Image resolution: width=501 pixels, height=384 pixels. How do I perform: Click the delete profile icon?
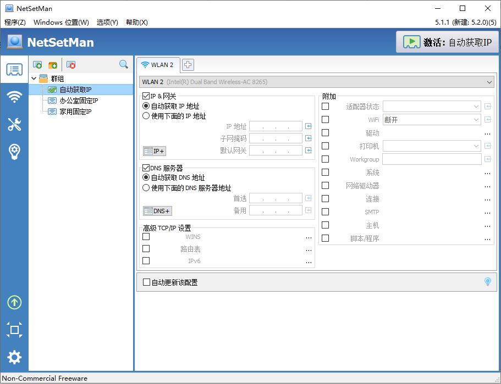(71, 65)
